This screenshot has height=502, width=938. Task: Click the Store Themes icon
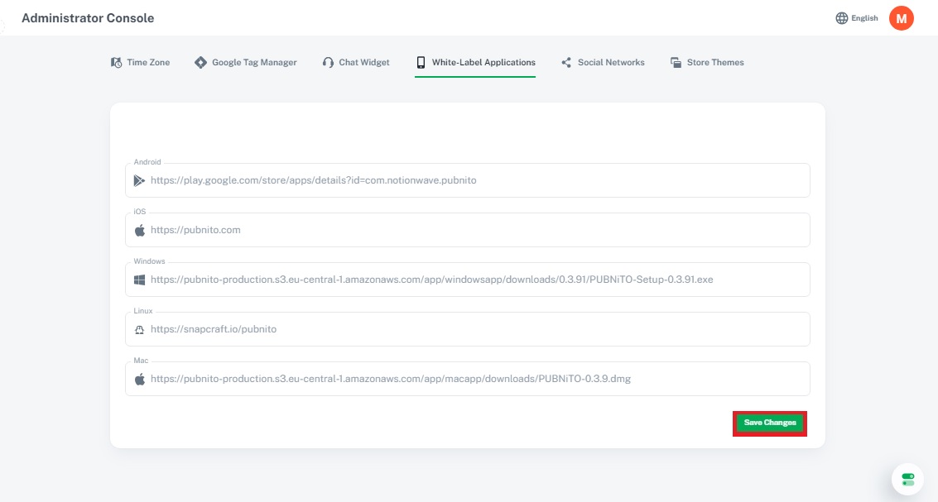(x=676, y=63)
